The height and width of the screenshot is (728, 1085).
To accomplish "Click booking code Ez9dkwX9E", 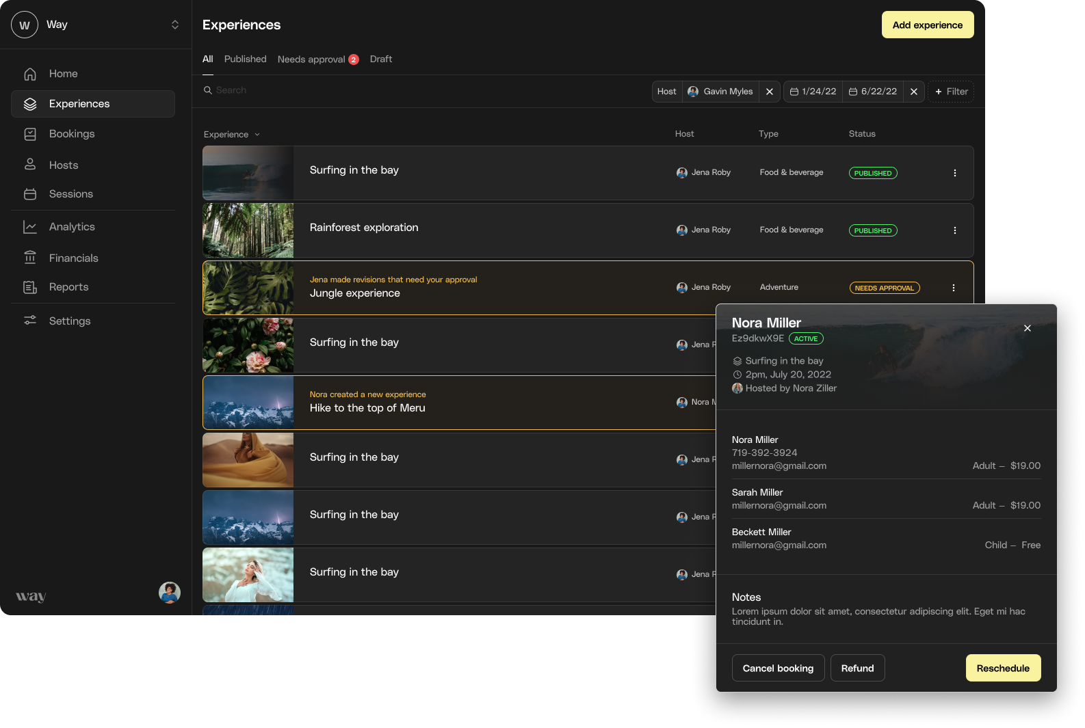I will [758, 338].
